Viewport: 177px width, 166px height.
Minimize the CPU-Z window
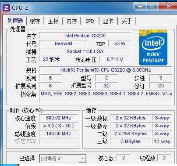pyautogui.click(x=140, y=6)
